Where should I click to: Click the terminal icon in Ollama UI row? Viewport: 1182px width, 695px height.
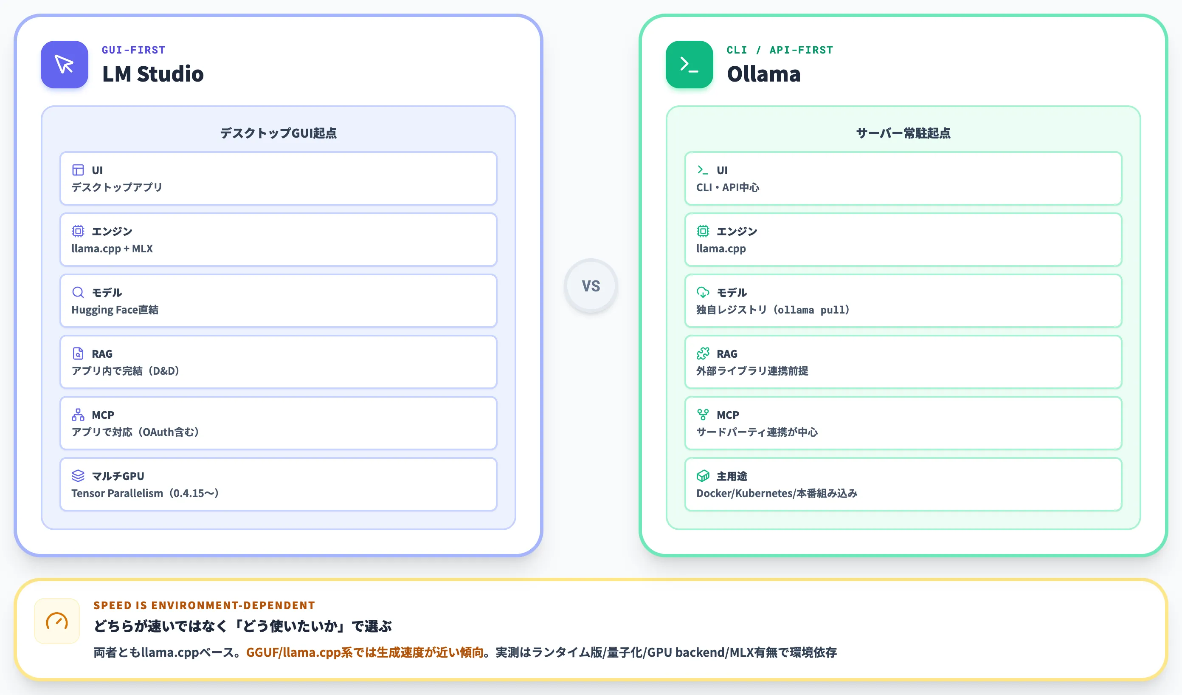click(703, 170)
